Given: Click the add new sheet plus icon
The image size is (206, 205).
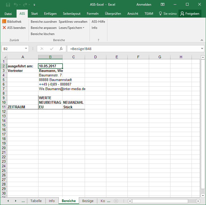Looking at the screenshot, I should [116, 201].
